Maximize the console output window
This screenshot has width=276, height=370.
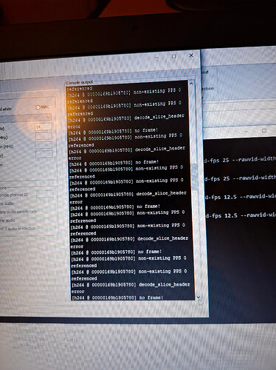click(173, 56)
